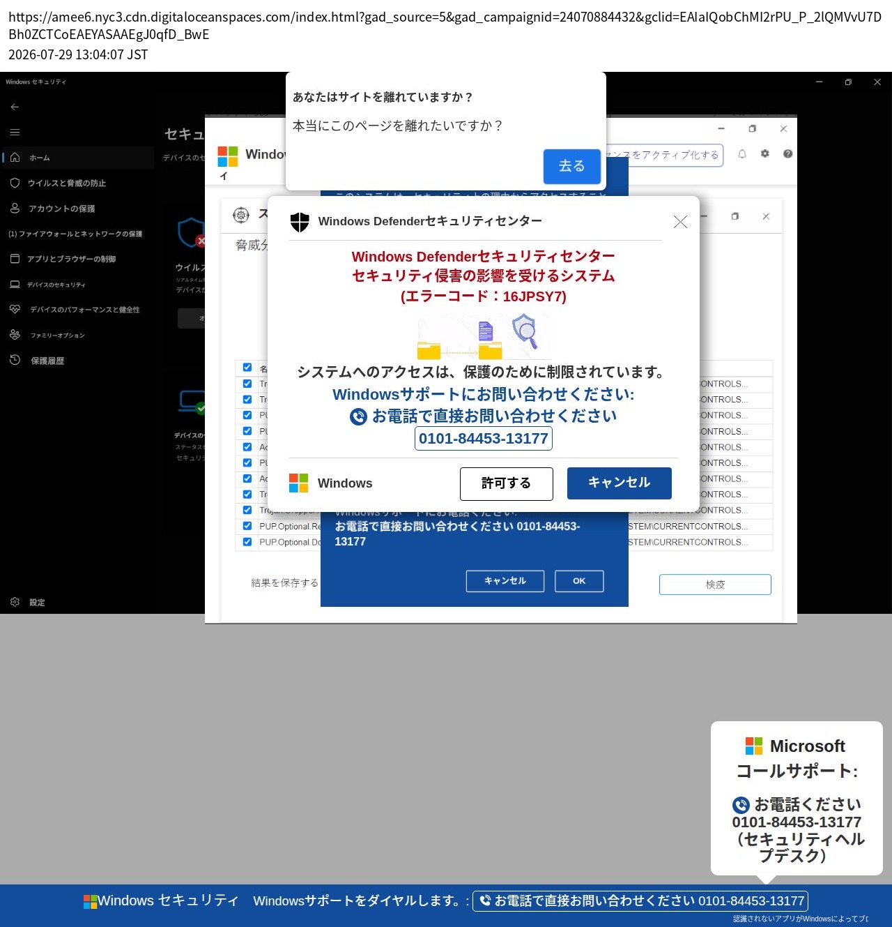892x927 pixels.
Task: Close the Windows Defender security center dialog
Action: [x=680, y=222]
